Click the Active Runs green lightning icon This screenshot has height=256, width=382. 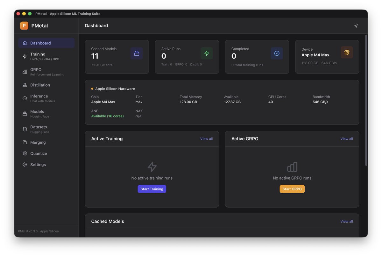pyautogui.click(x=207, y=53)
